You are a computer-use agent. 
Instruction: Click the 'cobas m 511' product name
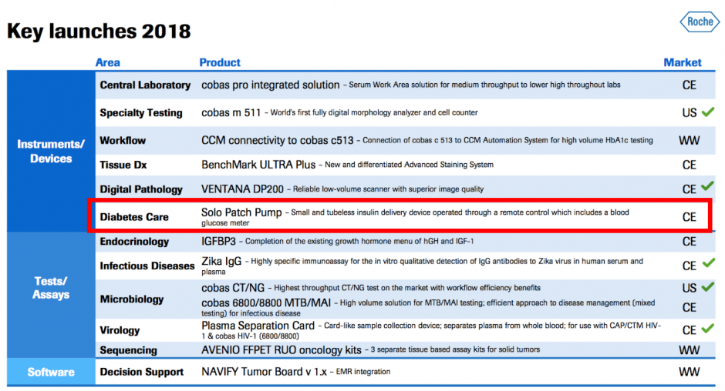tap(231, 112)
